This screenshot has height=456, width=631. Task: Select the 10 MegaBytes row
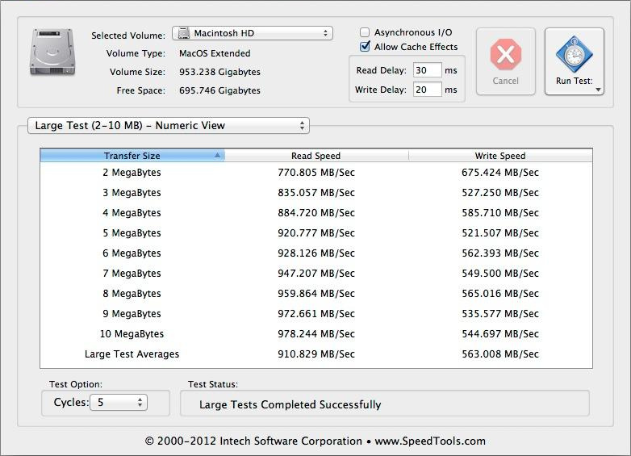(316, 333)
